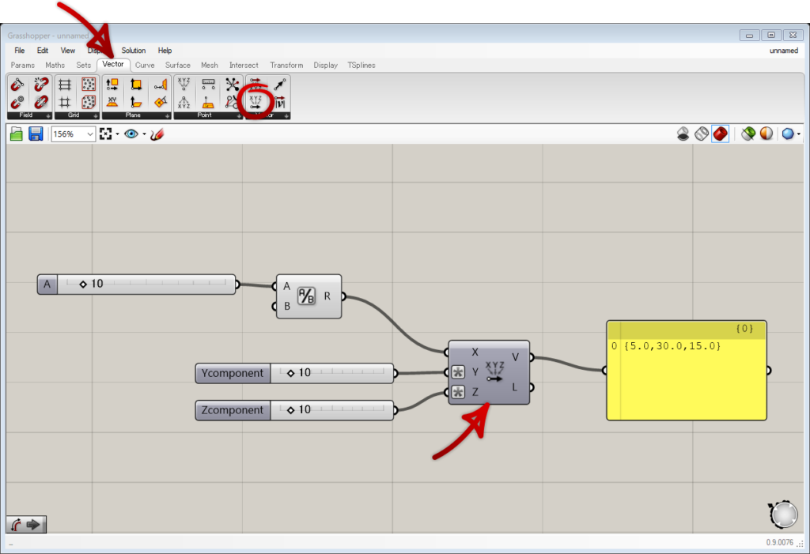The width and height of the screenshot is (810, 554).
Task: Click the Save document floppy icon
Action: (x=36, y=134)
